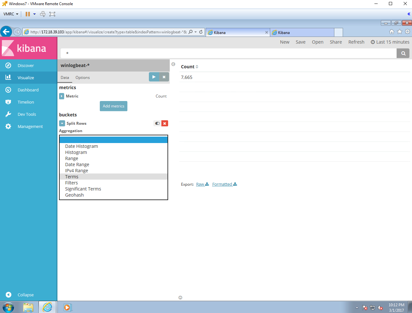Open Last 15 minutes time picker
This screenshot has width=412, height=313.
coord(390,42)
